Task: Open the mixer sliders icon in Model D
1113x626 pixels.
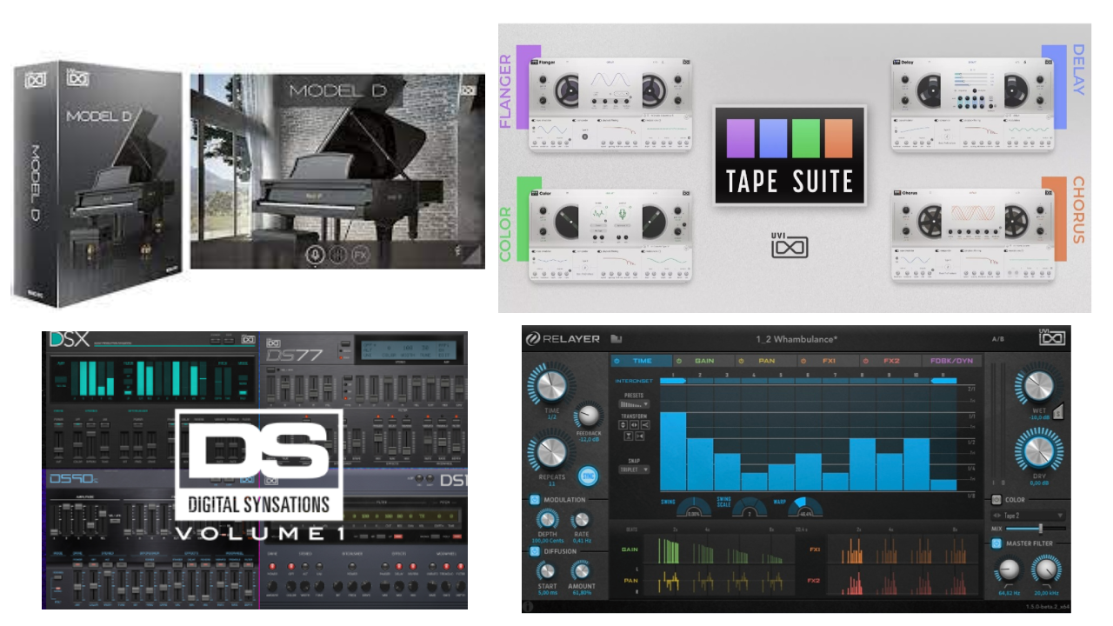Action: [338, 256]
